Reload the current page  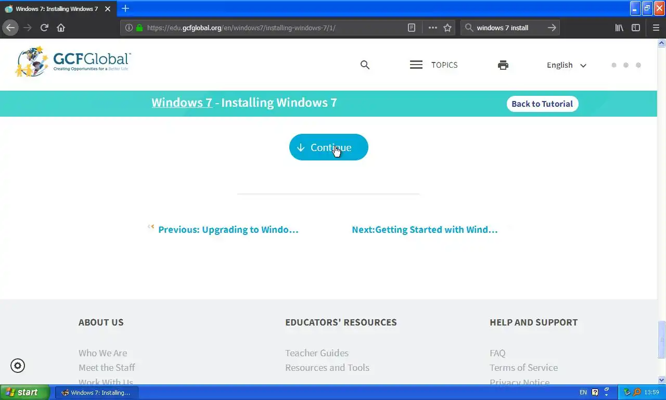[x=44, y=28]
